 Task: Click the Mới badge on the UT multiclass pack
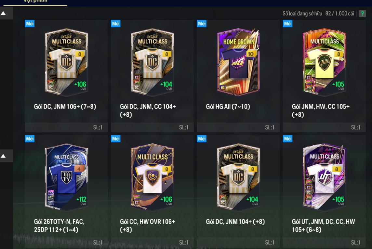[287, 138]
